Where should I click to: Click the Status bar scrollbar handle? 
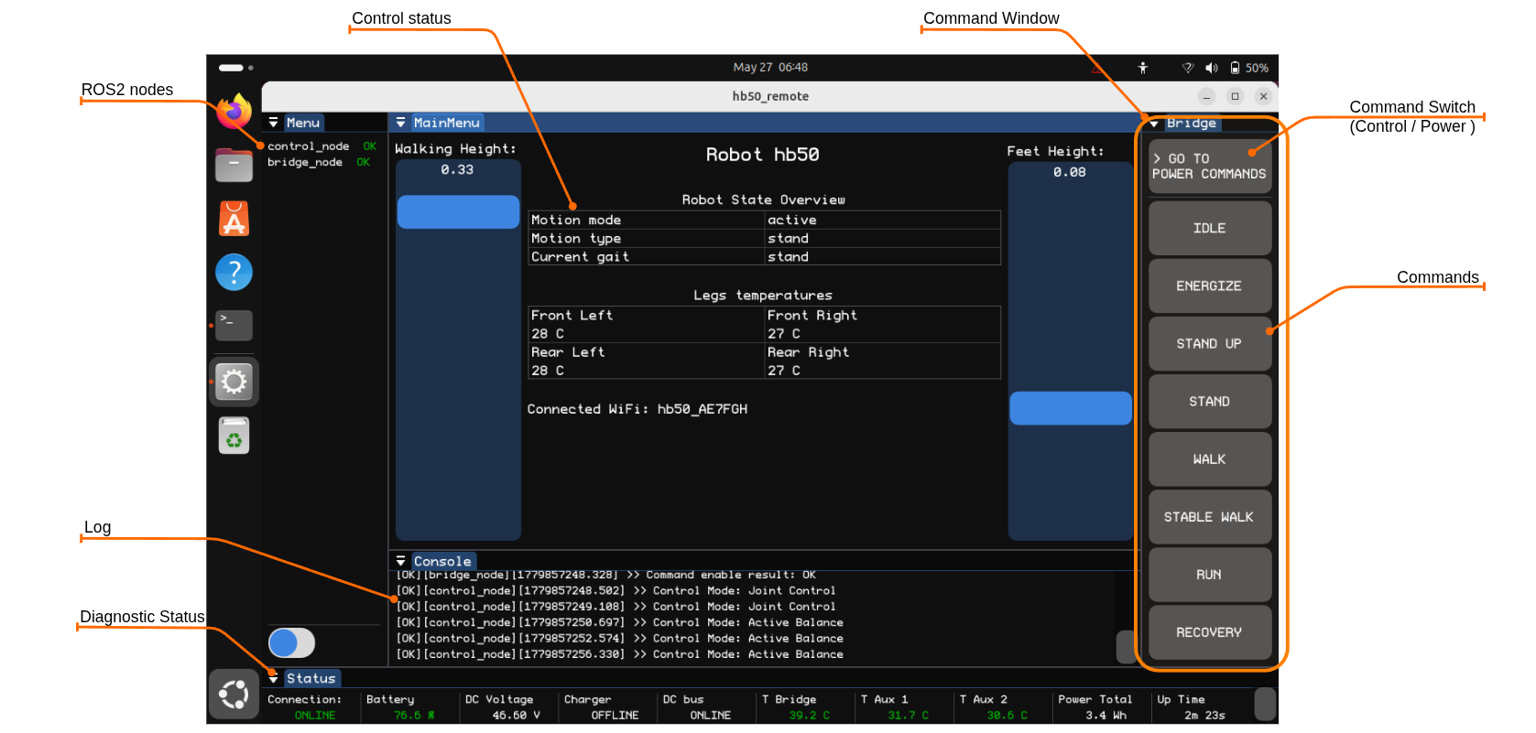(1265, 704)
